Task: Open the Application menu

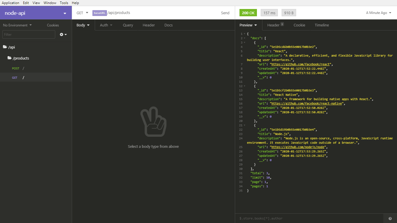Action: [10, 3]
